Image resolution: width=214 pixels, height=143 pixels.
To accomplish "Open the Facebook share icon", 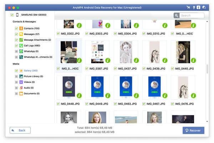I will point(198,7).
